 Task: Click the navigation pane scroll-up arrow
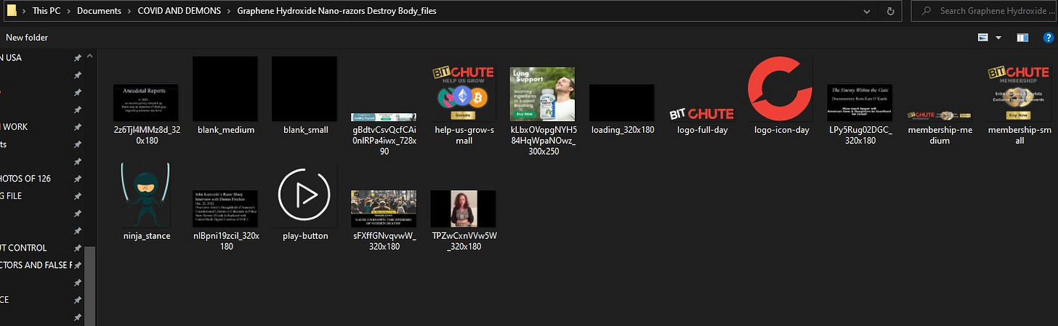(x=90, y=56)
